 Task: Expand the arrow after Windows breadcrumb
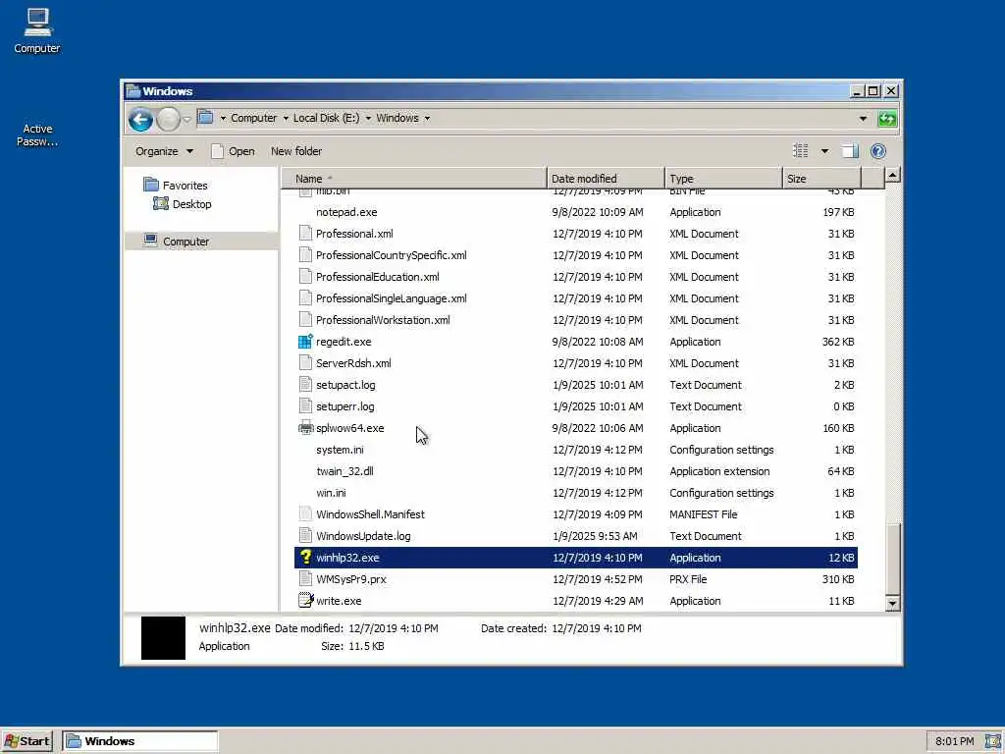tap(427, 118)
